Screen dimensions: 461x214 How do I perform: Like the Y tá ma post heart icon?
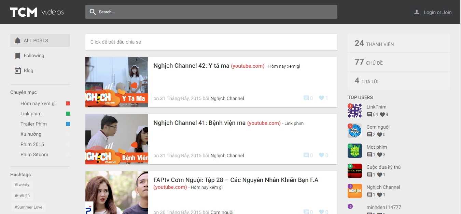point(321,98)
